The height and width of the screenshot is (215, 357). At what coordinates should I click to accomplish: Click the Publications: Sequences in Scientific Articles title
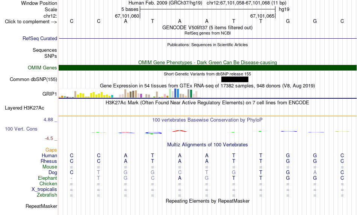click(207, 45)
